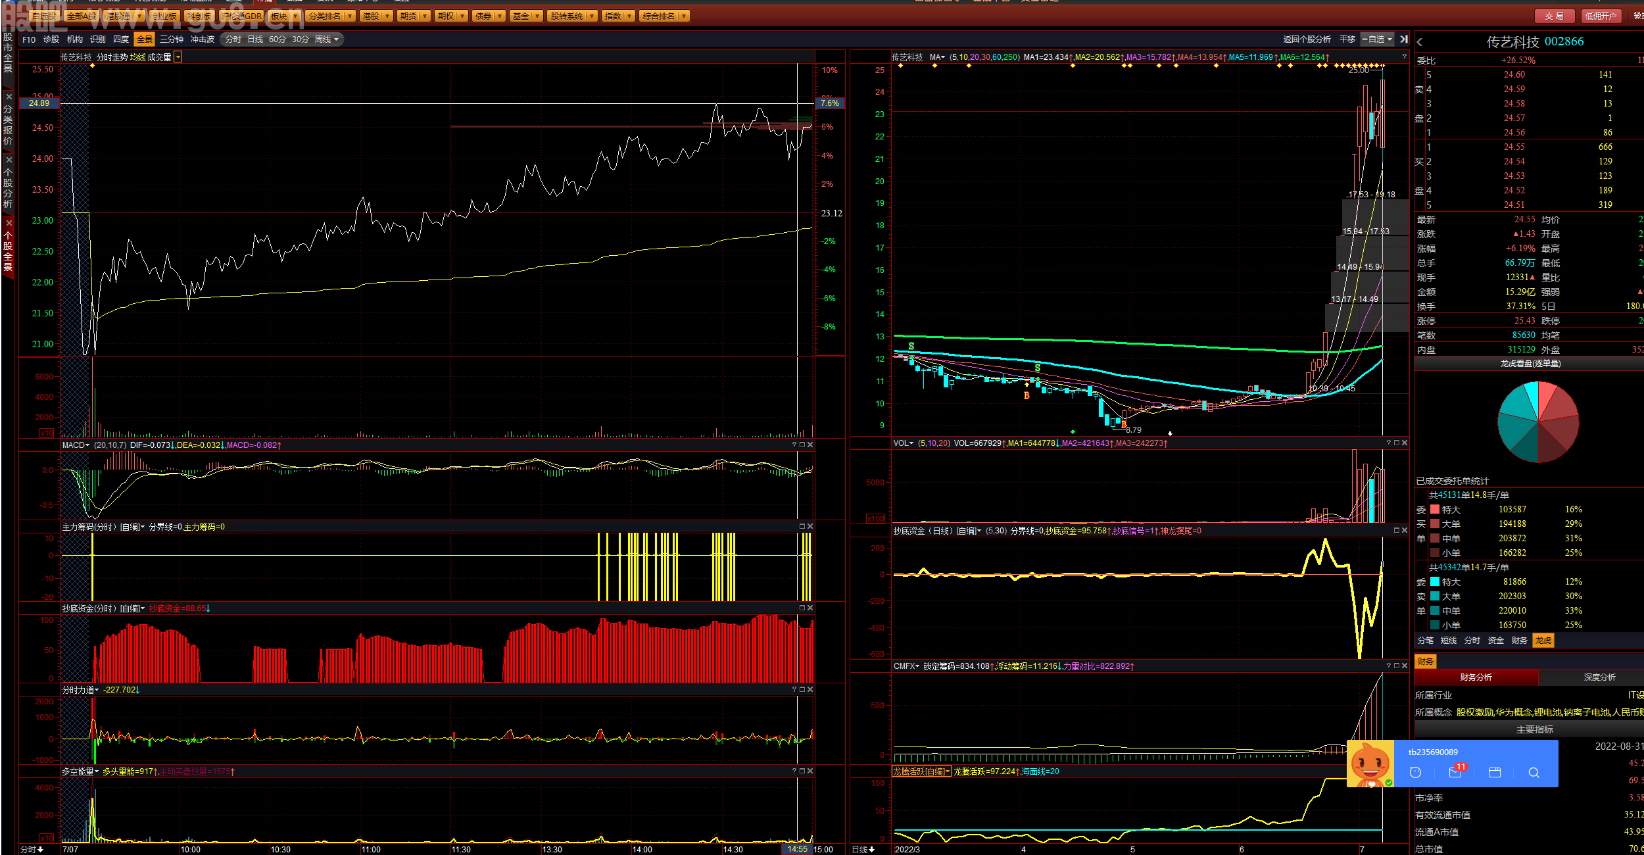Switch to the 诊股 tab
1644x855 pixels.
51,39
